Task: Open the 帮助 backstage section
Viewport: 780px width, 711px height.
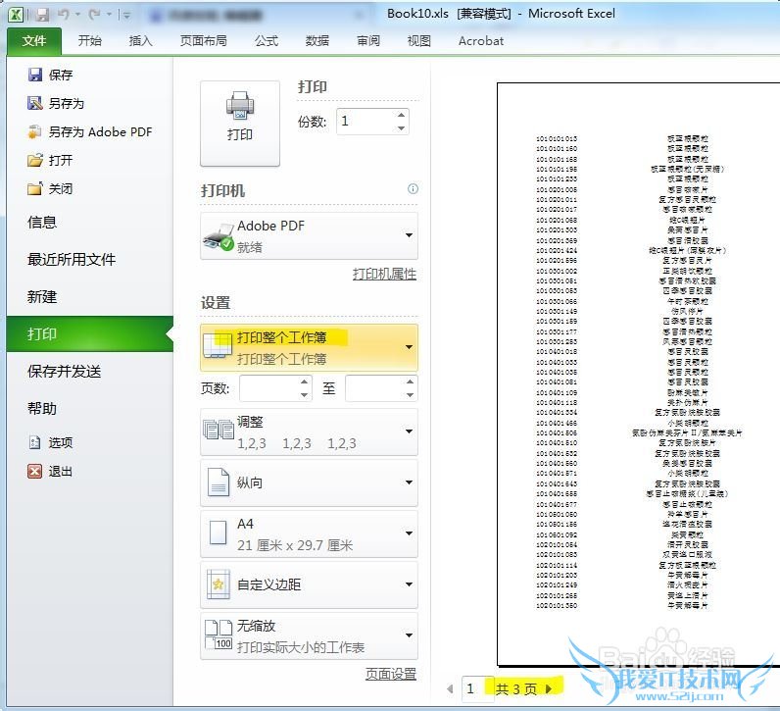Action: click(42, 409)
